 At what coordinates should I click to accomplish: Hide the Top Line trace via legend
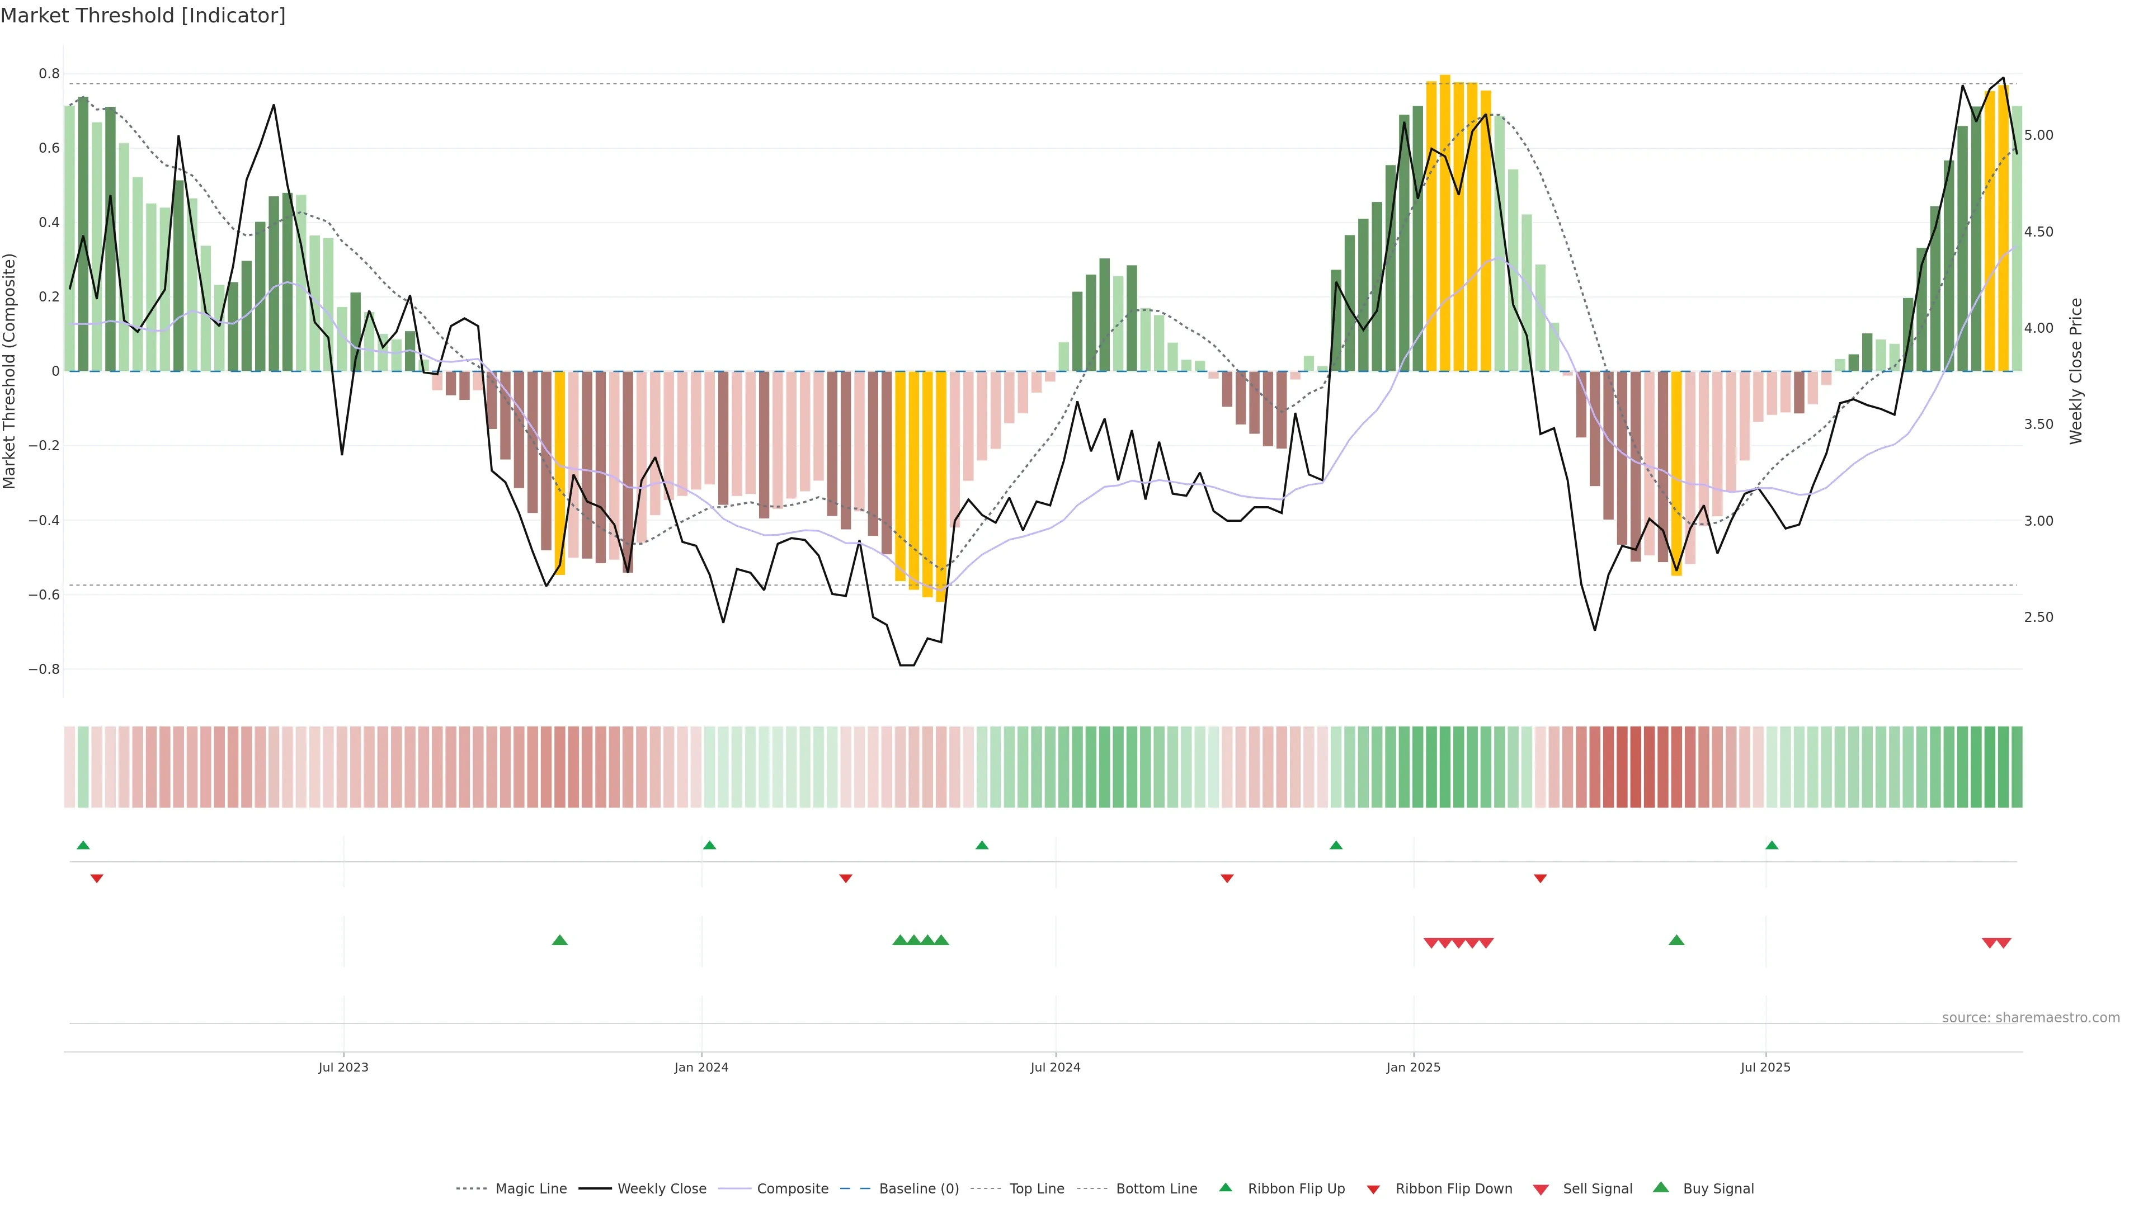(1037, 1189)
